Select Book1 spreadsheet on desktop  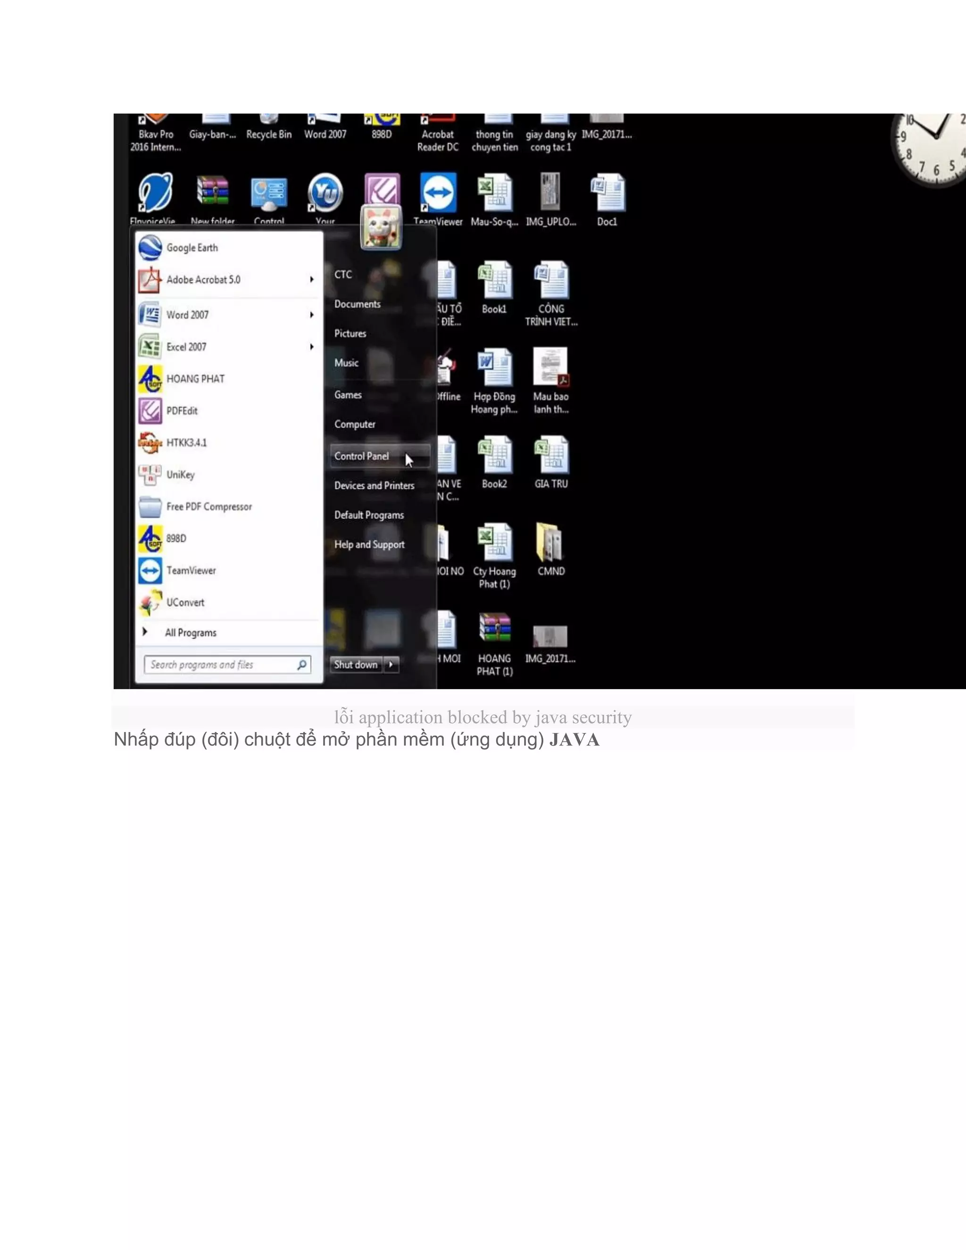coord(494,287)
